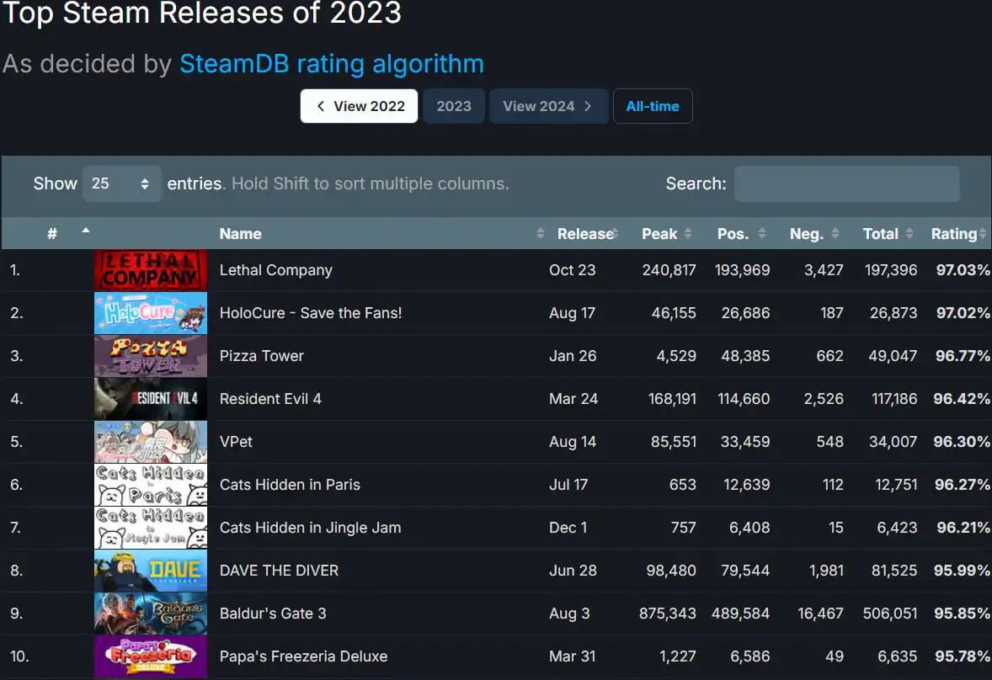Open the Baldur's Gate 3 game link

[x=273, y=614]
